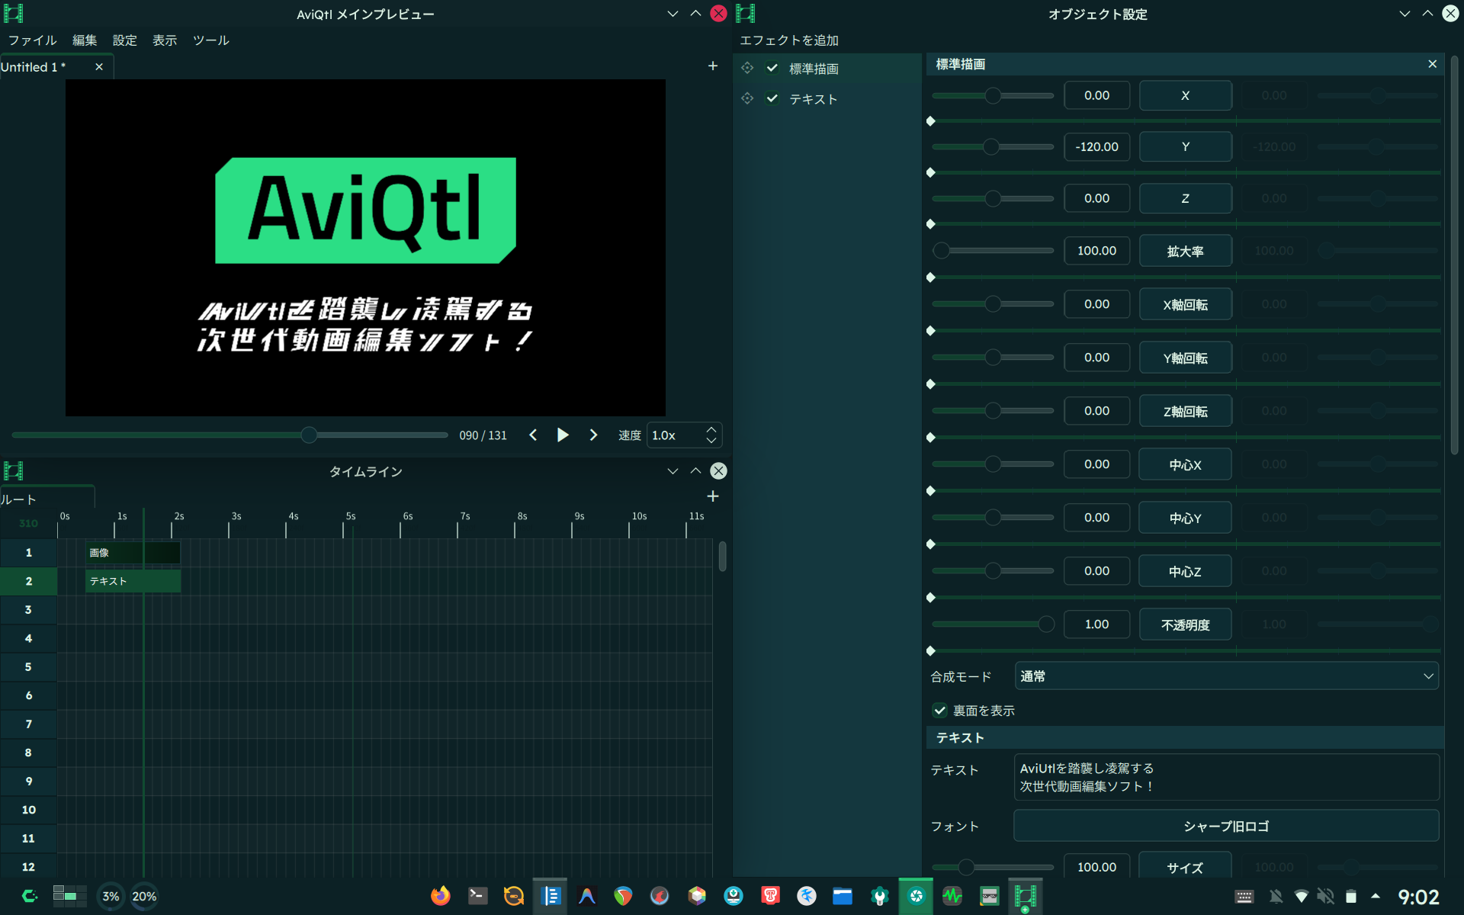Viewport: 1464px width, 915px height.
Task: Toggle 裏面を表示 checkbox
Action: coord(939,711)
